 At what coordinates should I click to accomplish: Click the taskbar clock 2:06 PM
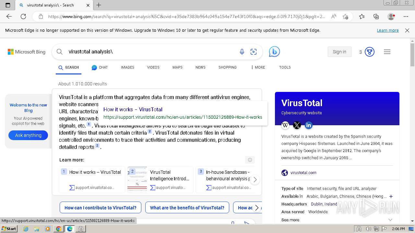coord(398,229)
